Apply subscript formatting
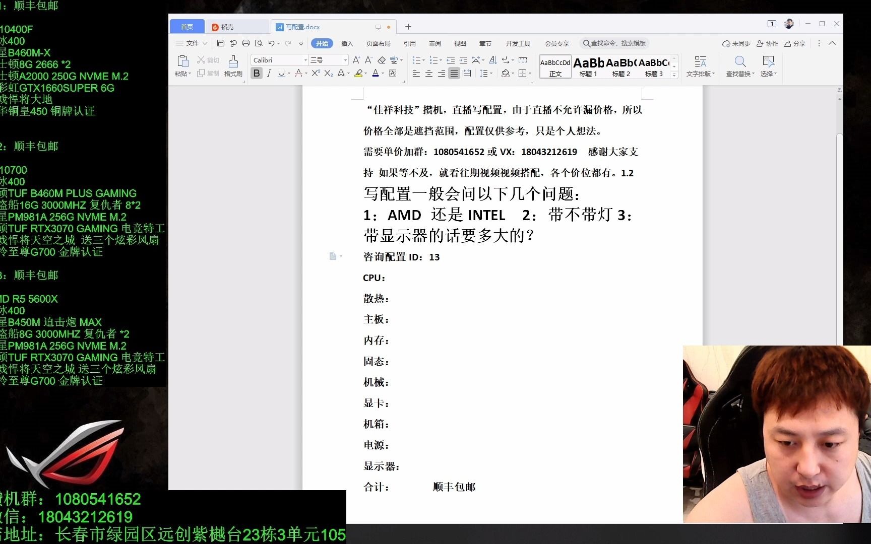 click(x=328, y=74)
